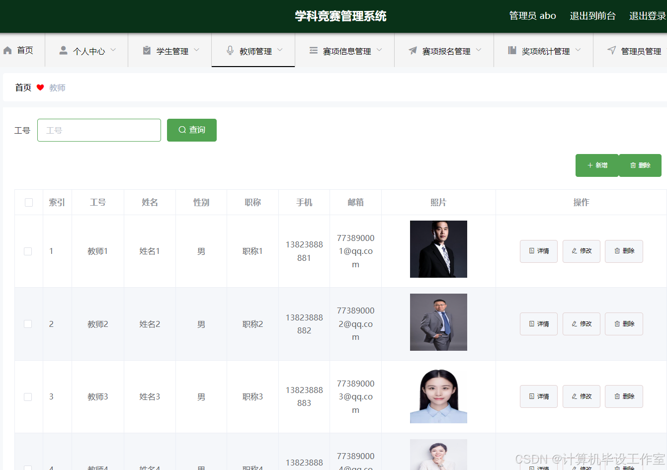This screenshot has width=667, height=470.
Task: Click the clipboard icon for 学生管理
Action: (x=147, y=50)
